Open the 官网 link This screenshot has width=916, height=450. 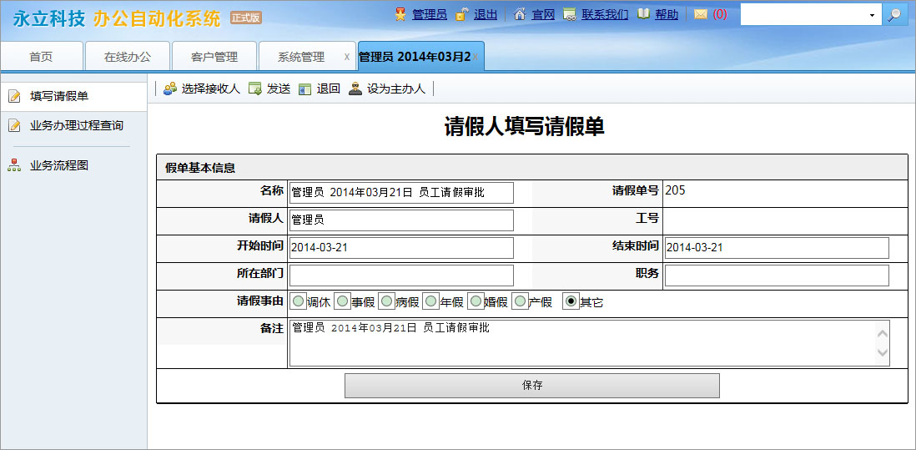click(x=543, y=15)
